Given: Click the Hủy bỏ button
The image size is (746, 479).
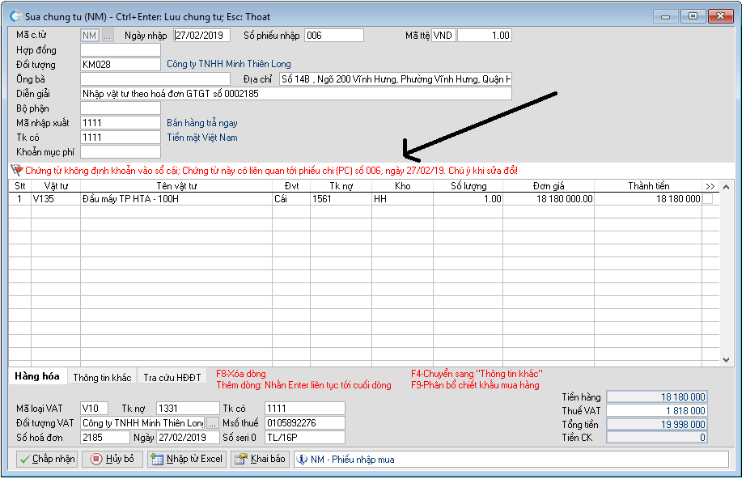Looking at the screenshot, I should coord(113,459).
